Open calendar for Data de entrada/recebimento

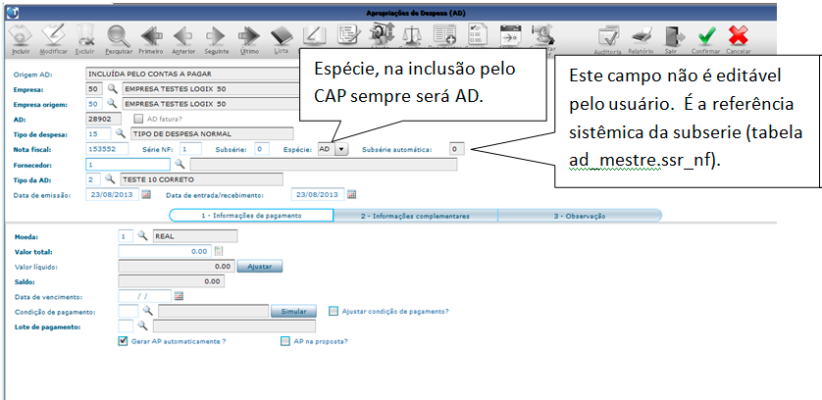coord(352,194)
